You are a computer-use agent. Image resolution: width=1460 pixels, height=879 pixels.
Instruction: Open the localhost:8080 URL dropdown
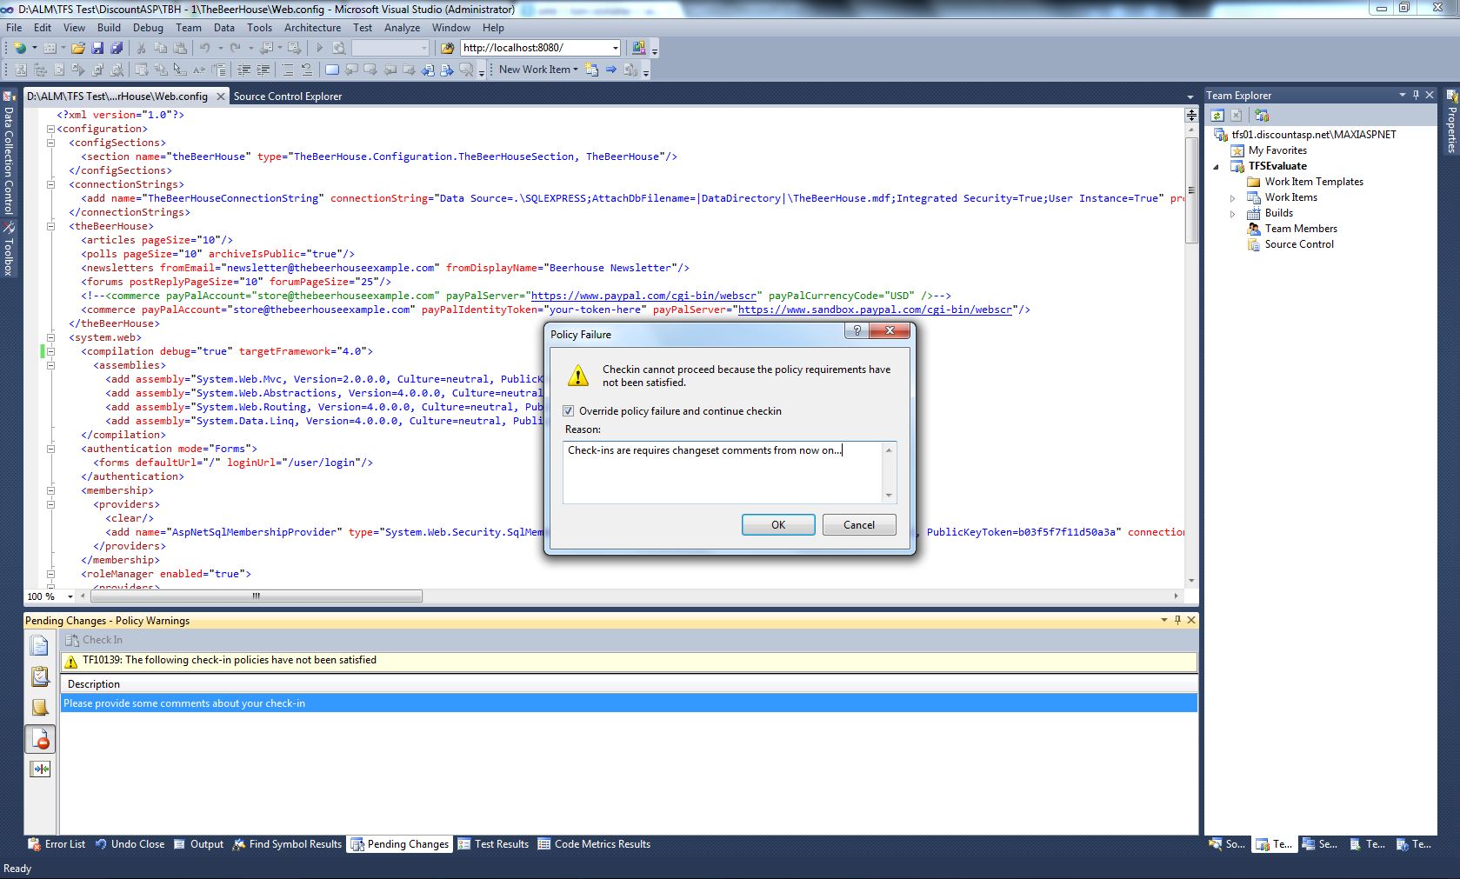[x=616, y=48]
